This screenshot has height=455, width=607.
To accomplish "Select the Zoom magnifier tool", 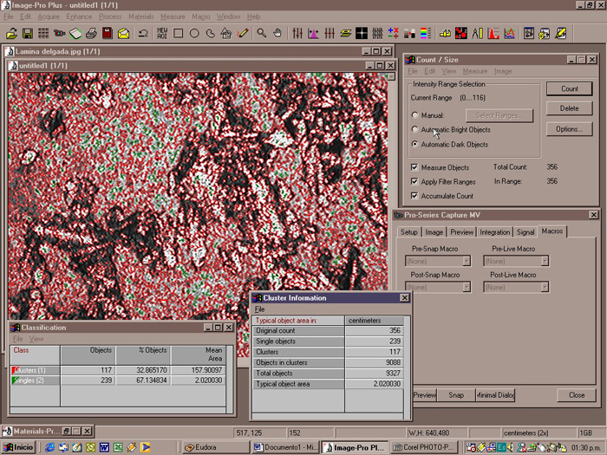I will click(262, 34).
